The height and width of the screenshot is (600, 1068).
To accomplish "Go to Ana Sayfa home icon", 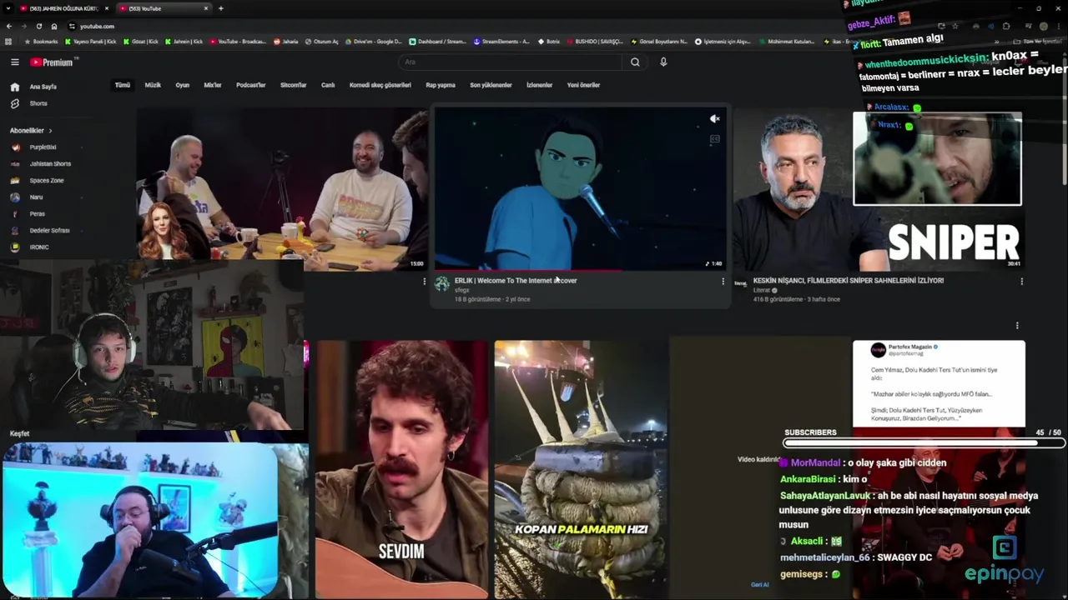I will [x=14, y=87].
